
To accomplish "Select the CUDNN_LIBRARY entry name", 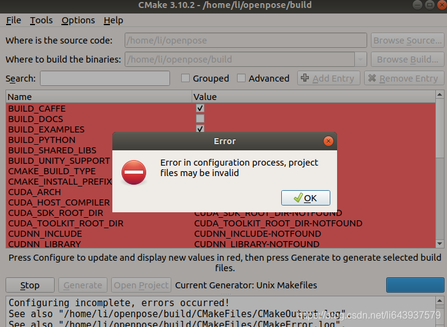I will 44,244.
